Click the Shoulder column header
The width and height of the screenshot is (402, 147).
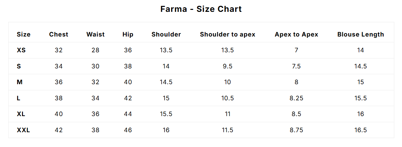pos(166,34)
